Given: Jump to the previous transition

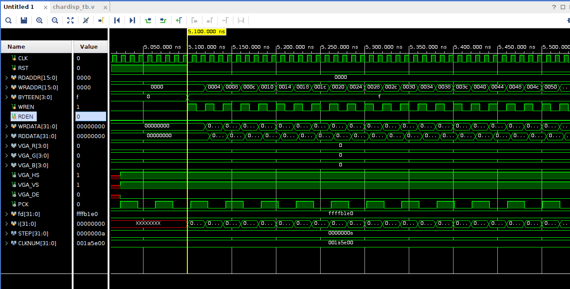Looking at the screenshot, I should point(148,20).
